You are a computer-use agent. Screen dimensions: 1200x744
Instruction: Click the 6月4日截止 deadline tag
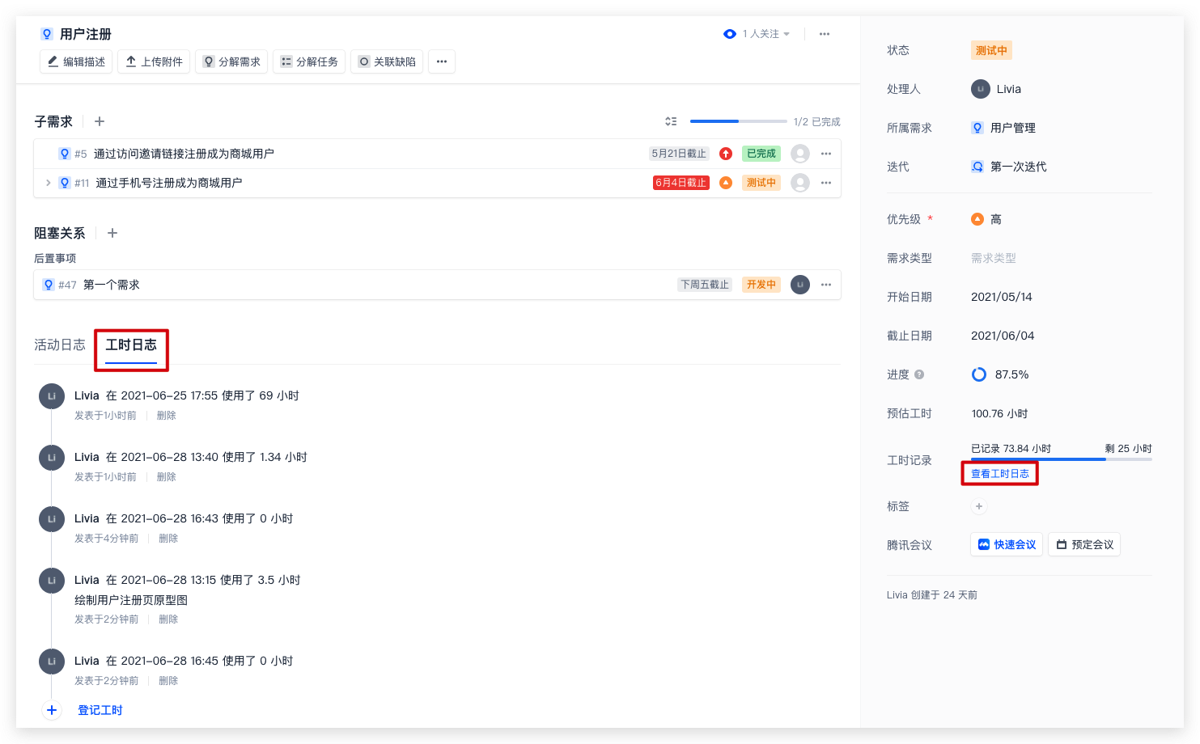[x=681, y=183]
